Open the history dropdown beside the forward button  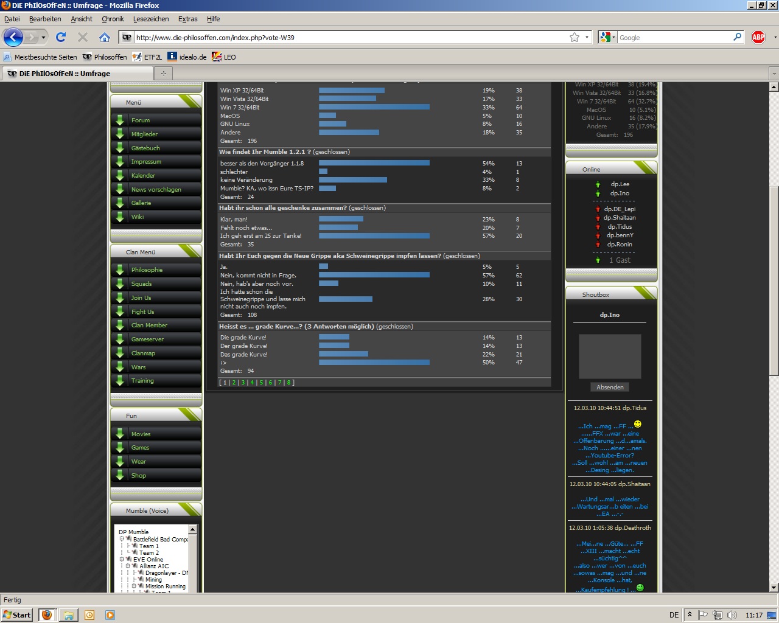(x=43, y=37)
